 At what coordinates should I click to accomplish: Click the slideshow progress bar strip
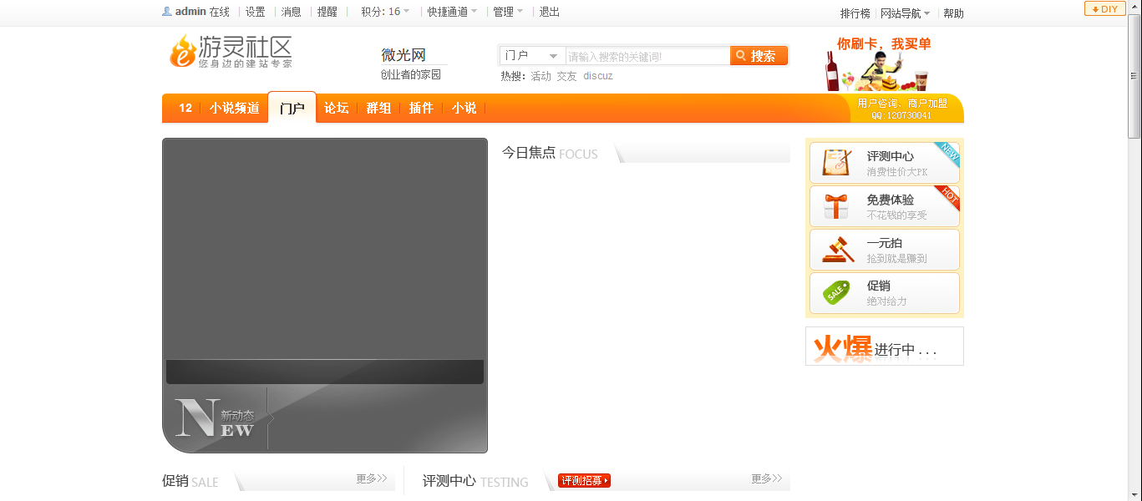coord(324,371)
